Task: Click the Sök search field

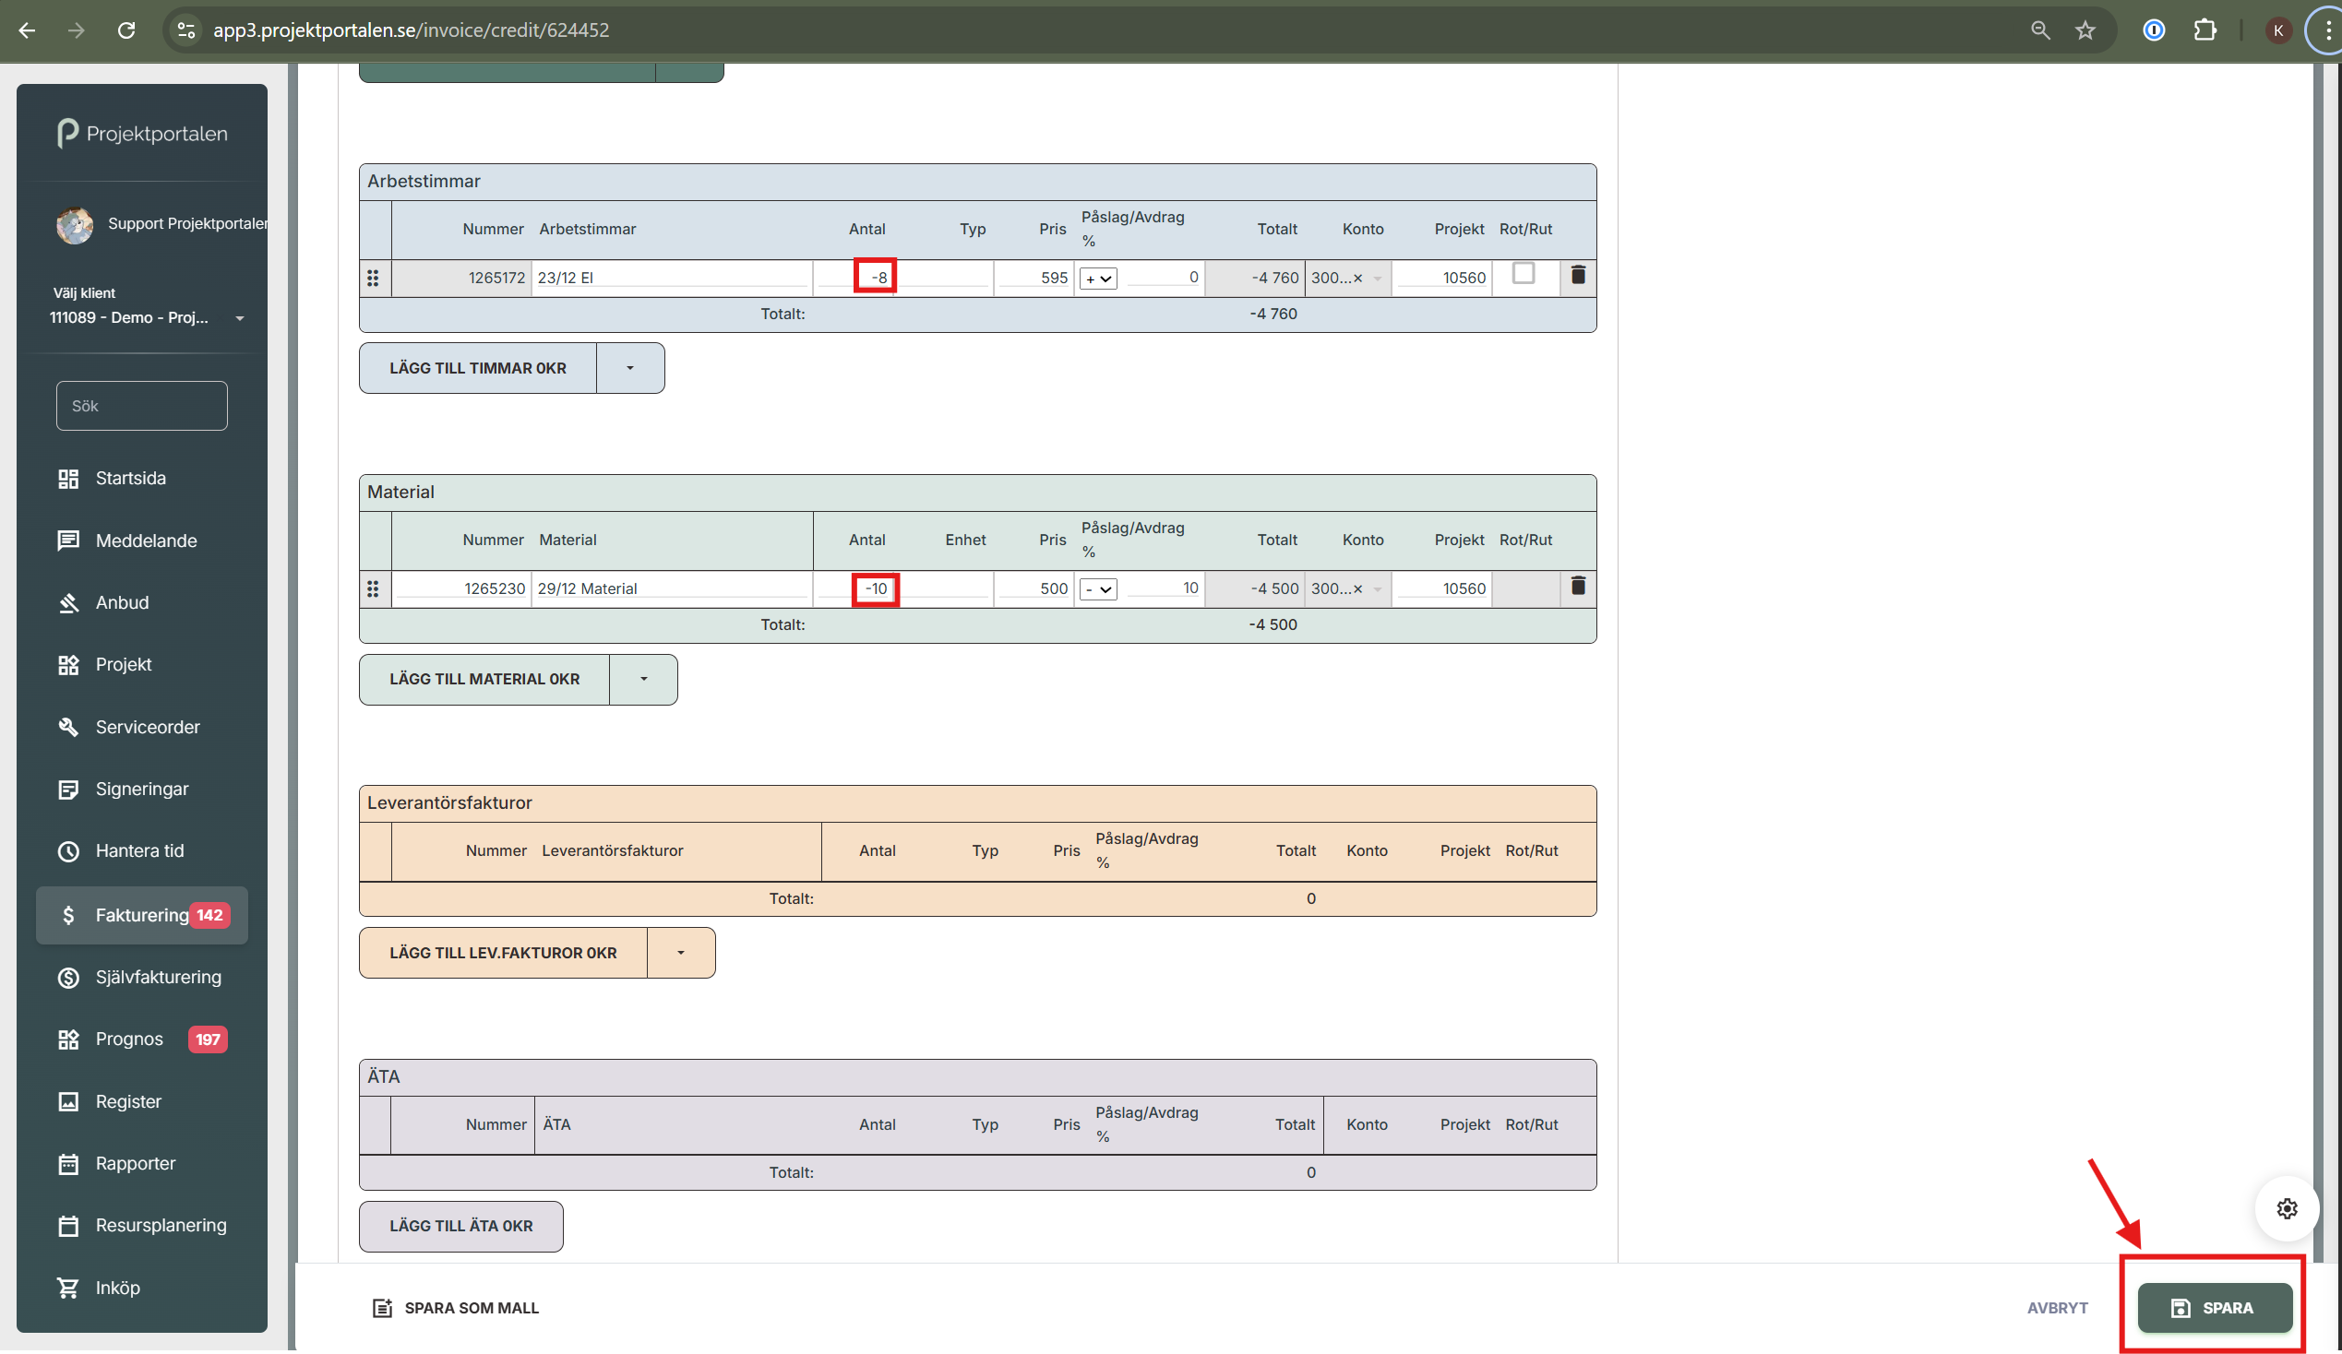Action: 141,406
